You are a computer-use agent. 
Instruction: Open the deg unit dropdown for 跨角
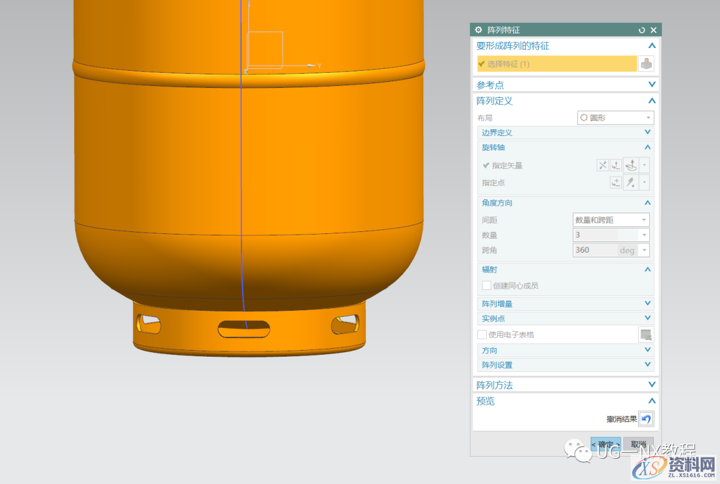point(644,250)
